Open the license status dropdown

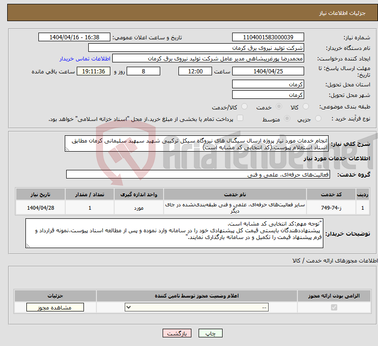197,308
